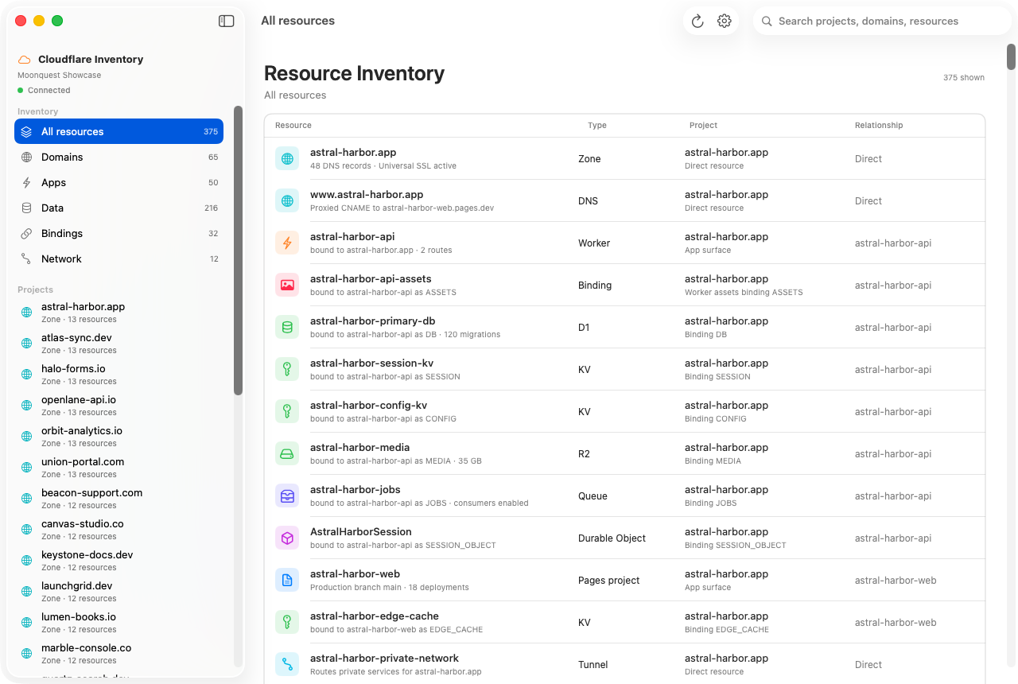The height and width of the screenshot is (684, 1018).
Task: Click the Connected status indicator
Action: coord(44,91)
